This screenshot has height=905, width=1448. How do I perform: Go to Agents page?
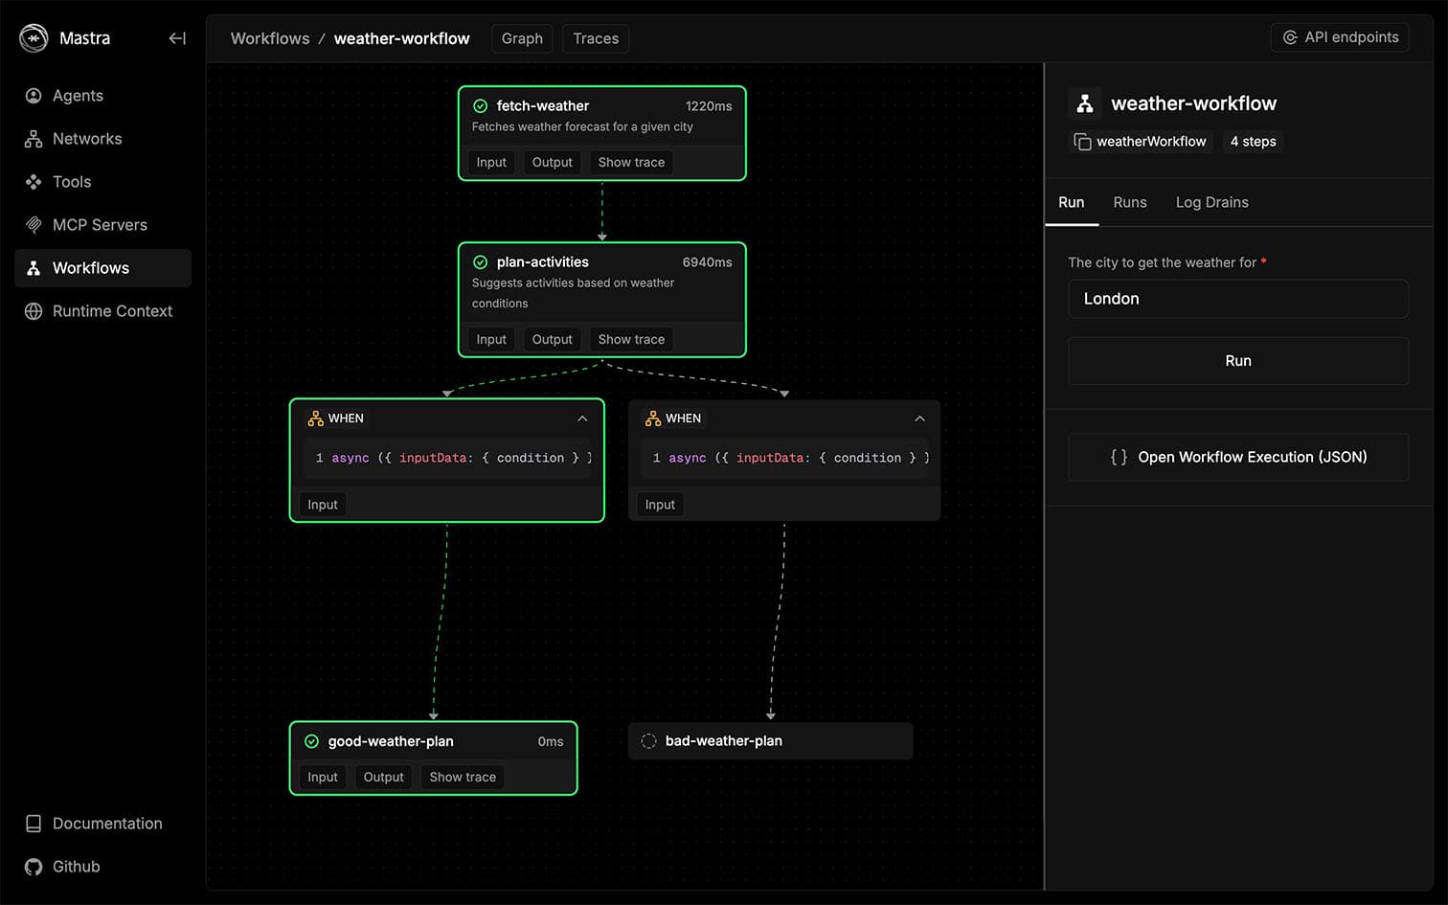(x=102, y=96)
